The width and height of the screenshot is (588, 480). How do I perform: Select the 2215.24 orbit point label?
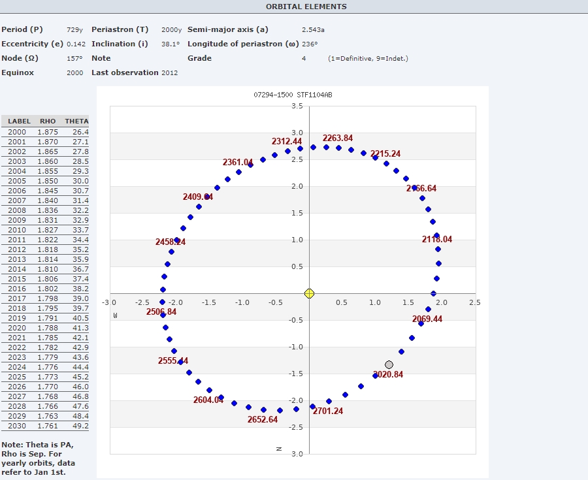click(385, 153)
